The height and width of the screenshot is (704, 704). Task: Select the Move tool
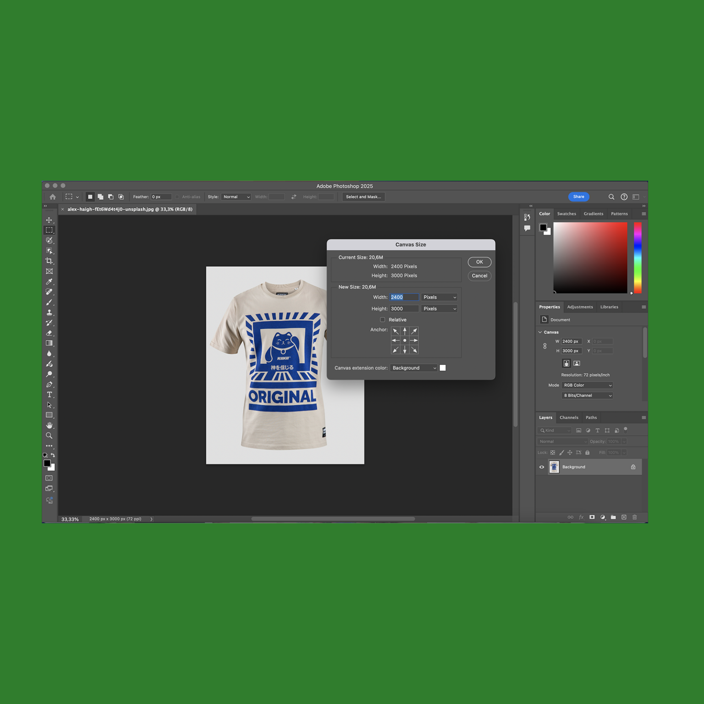coord(49,220)
